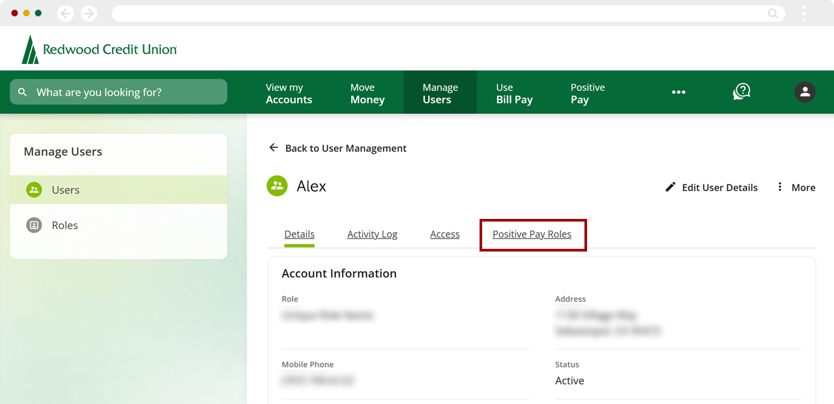Image resolution: width=834 pixels, height=404 pixels.
Task: Switch to the Details tab
Action: pos(300,235)
